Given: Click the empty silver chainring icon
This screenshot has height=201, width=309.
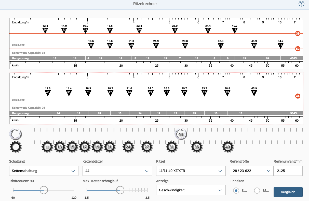Looking at the screenshot, I should click(x=16, y=134).
